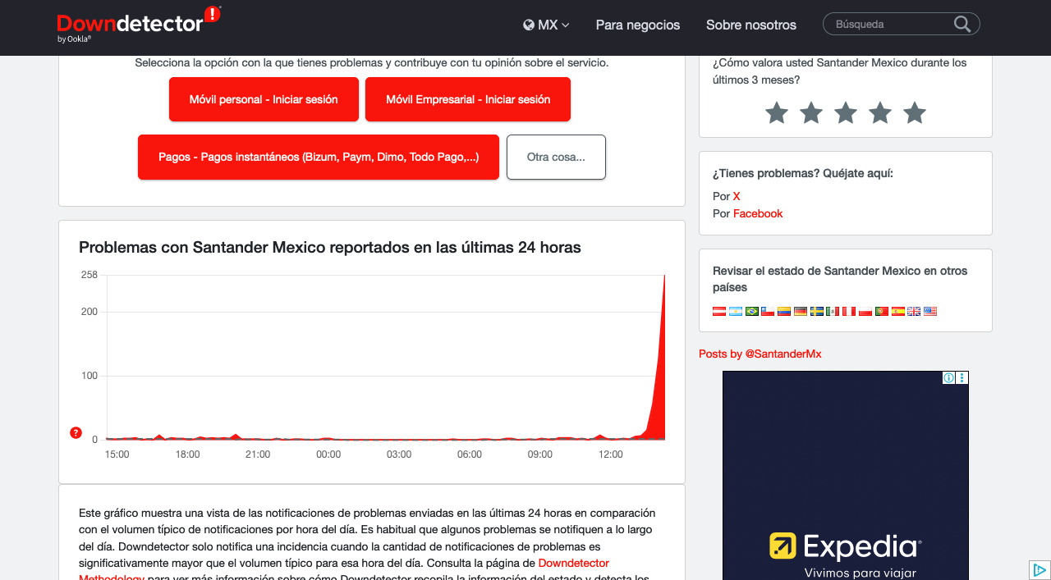Click 'Revisar el estado de Santander Mexico' heading
Viewport: 1051px width, 580px height.
(840, 279)
